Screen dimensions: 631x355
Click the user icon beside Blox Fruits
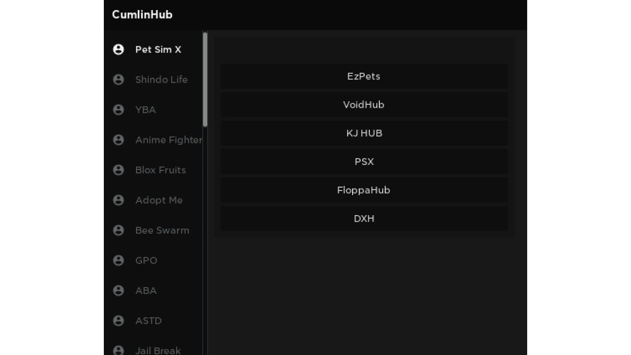118,170
